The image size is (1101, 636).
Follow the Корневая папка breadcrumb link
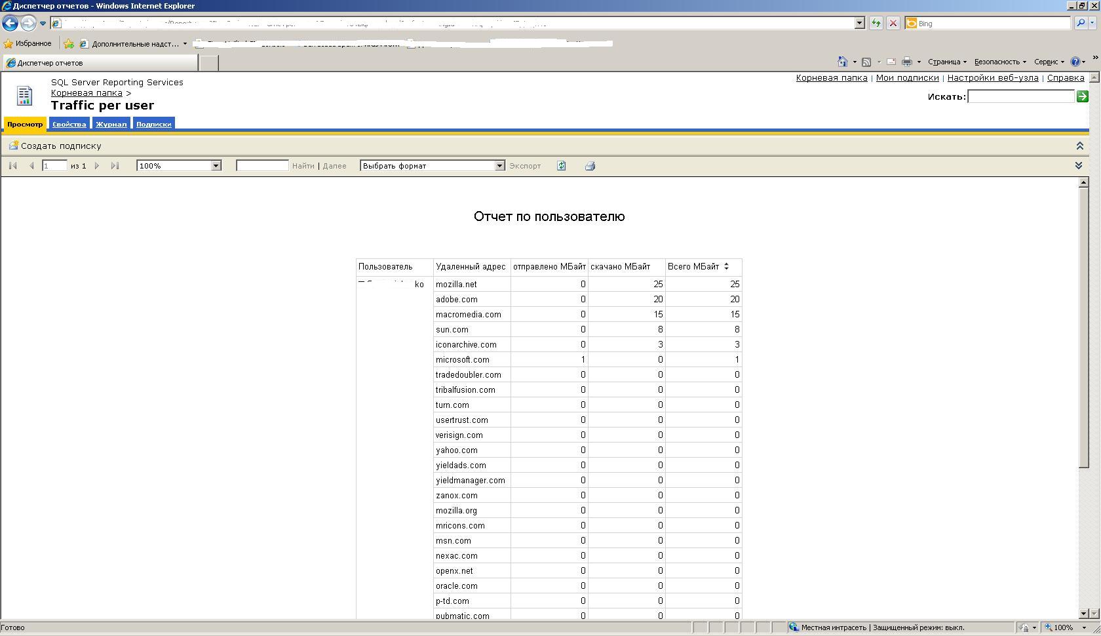coord(86,93)
